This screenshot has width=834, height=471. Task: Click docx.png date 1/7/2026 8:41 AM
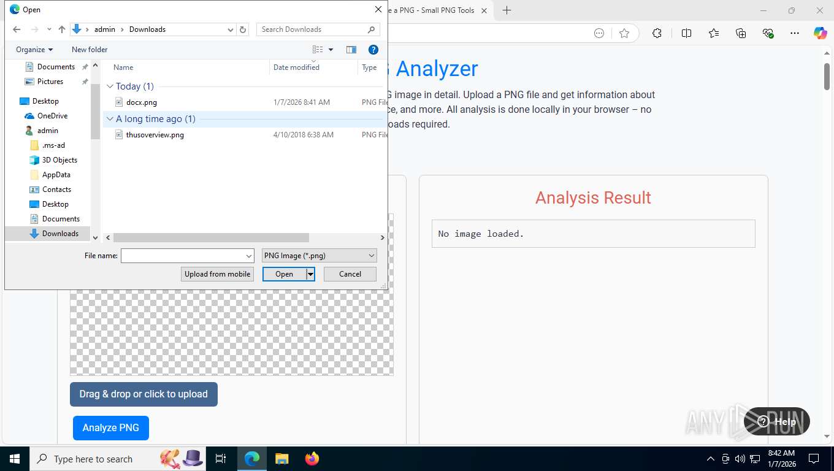(301, 102)
